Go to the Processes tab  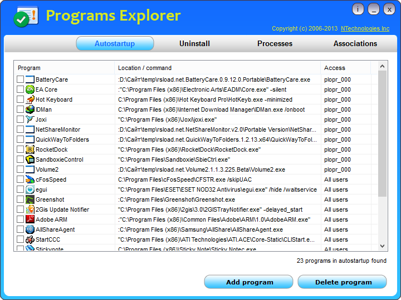[x=275, y=43]
